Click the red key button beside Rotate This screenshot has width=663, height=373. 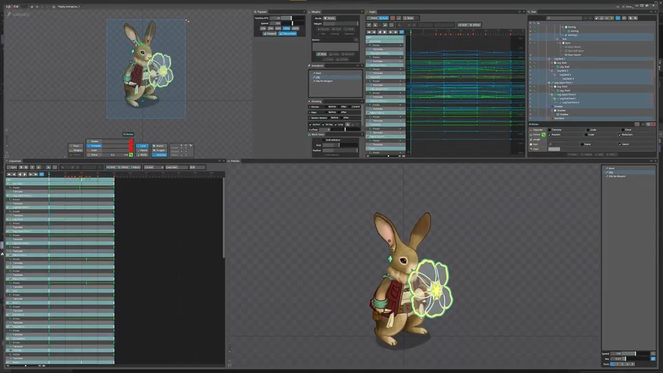point(131,141)
